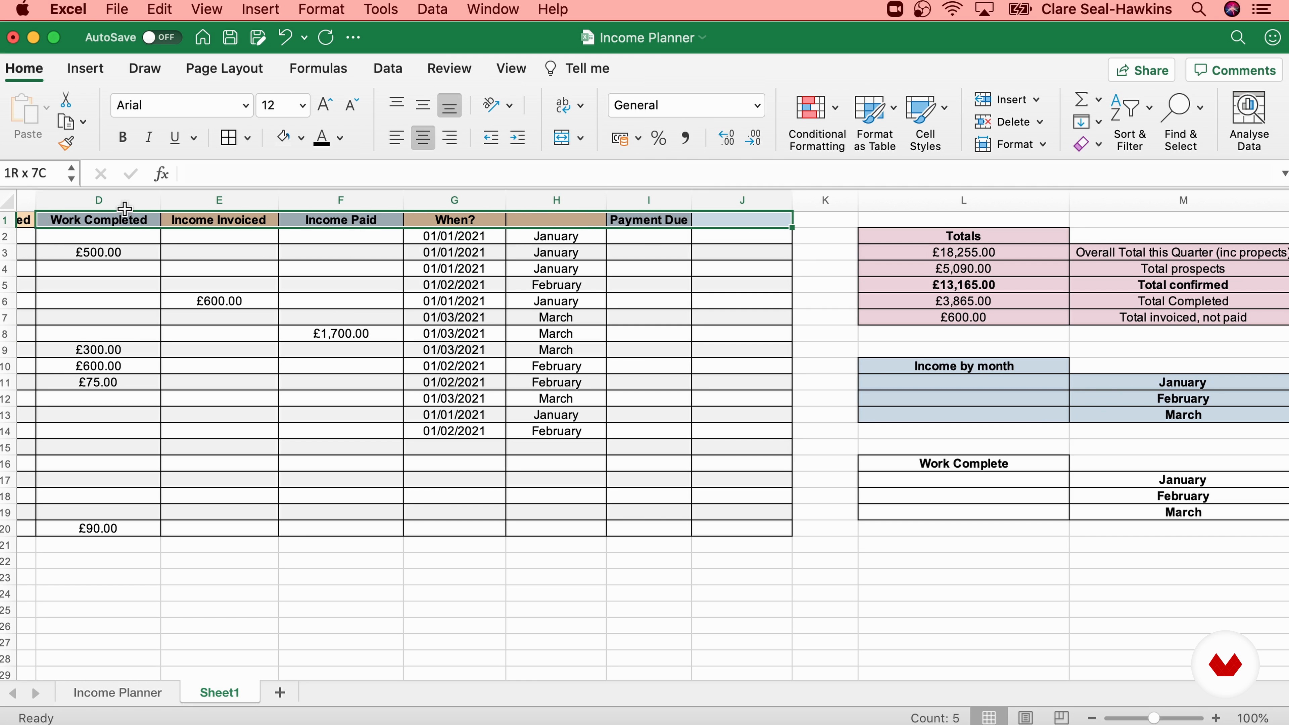Click the Format Painter brush icon
The height and width of the screenshot is (725, 1289).
click(x=65, y=144)
